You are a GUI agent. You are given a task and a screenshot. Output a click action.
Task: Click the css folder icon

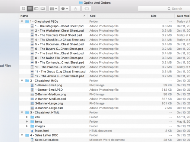32,117
